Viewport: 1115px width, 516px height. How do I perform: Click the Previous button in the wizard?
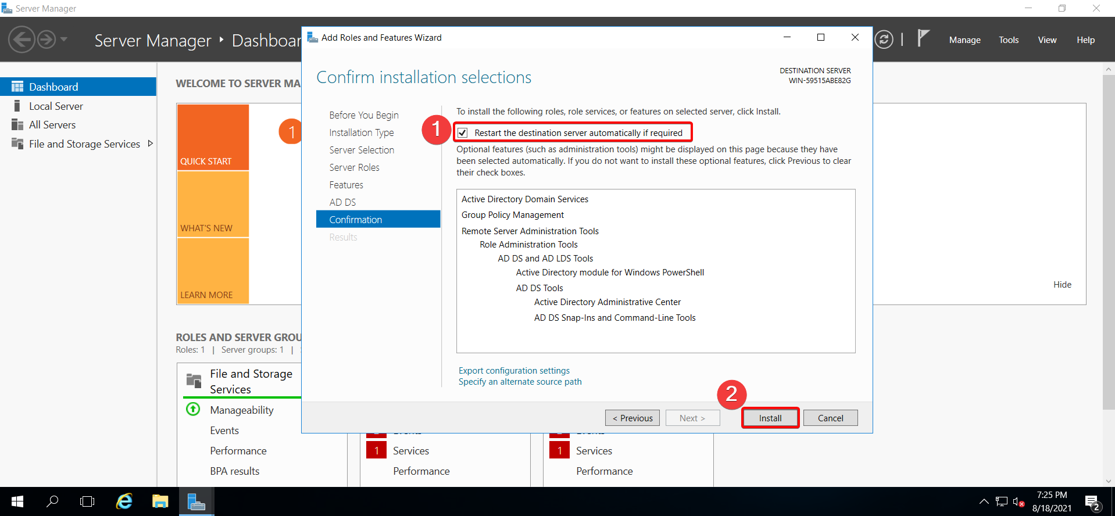click(x=632, y=418)
